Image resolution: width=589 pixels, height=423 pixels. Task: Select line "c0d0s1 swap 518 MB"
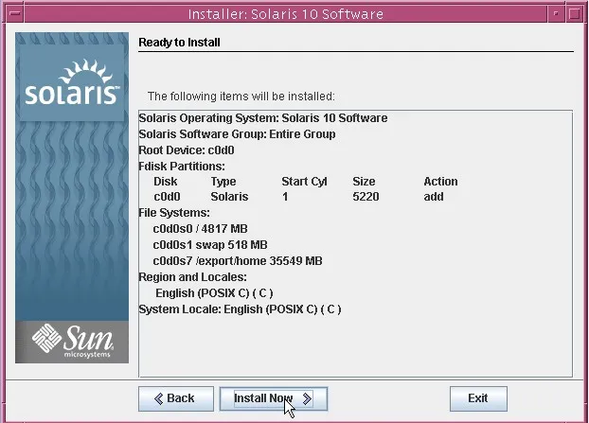210,245
